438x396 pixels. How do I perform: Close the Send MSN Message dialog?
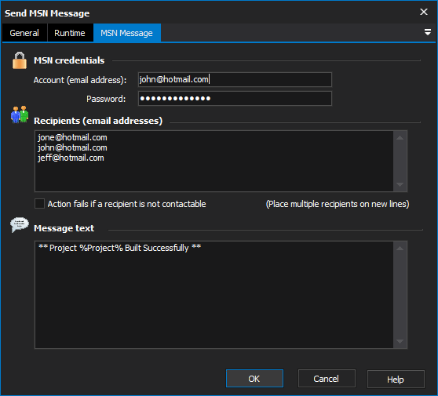[424, 12]
